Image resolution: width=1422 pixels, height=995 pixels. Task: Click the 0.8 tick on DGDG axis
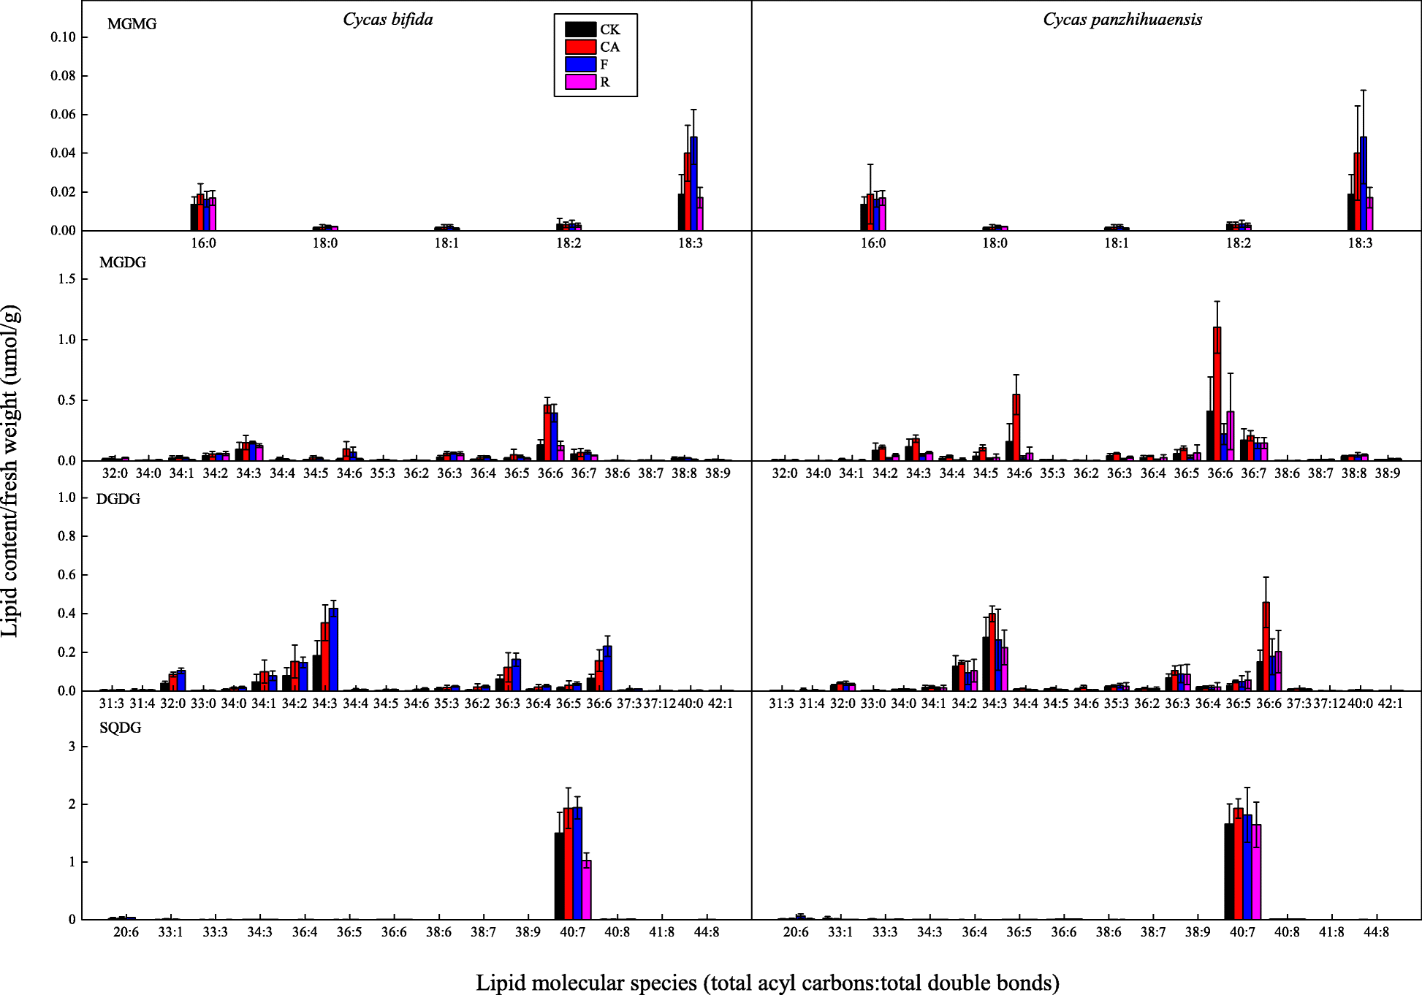[67, 536]
